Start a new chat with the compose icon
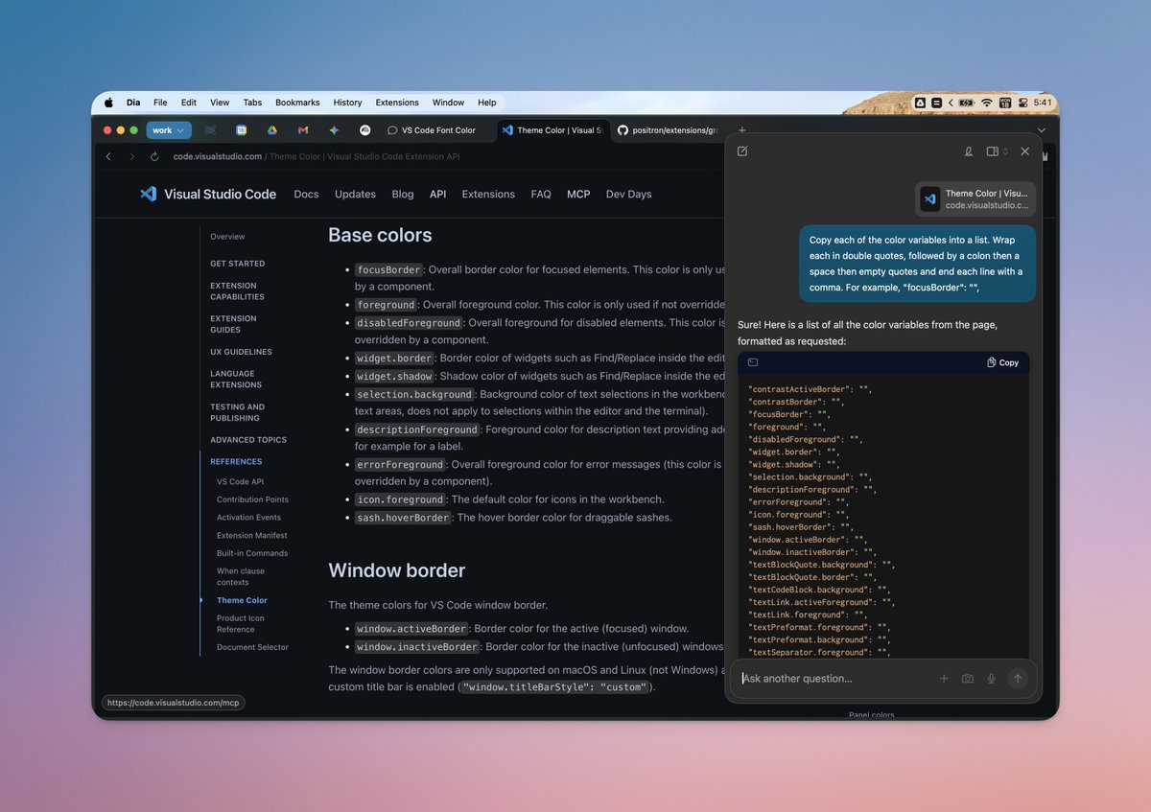 (x=742, y=151)
